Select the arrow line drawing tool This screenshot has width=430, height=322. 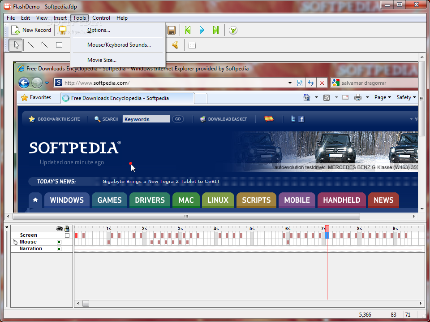[x=45, y=45]
